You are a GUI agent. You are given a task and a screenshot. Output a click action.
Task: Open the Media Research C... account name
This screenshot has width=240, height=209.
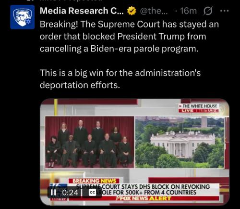click(82, 11)
